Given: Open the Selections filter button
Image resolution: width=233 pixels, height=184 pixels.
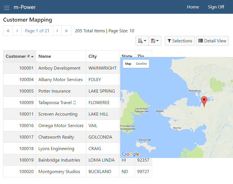Looking at the screenshot, I should (x=180, y=41).
